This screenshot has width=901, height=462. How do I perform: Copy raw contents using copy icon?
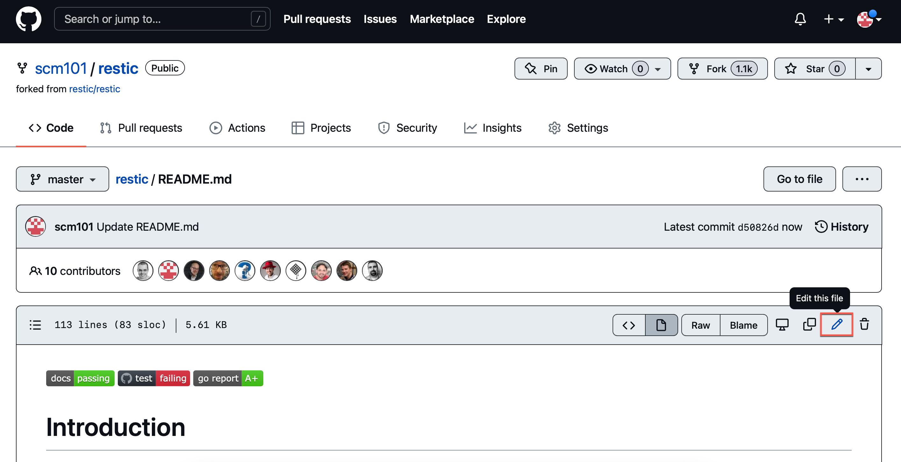[809, 325]
